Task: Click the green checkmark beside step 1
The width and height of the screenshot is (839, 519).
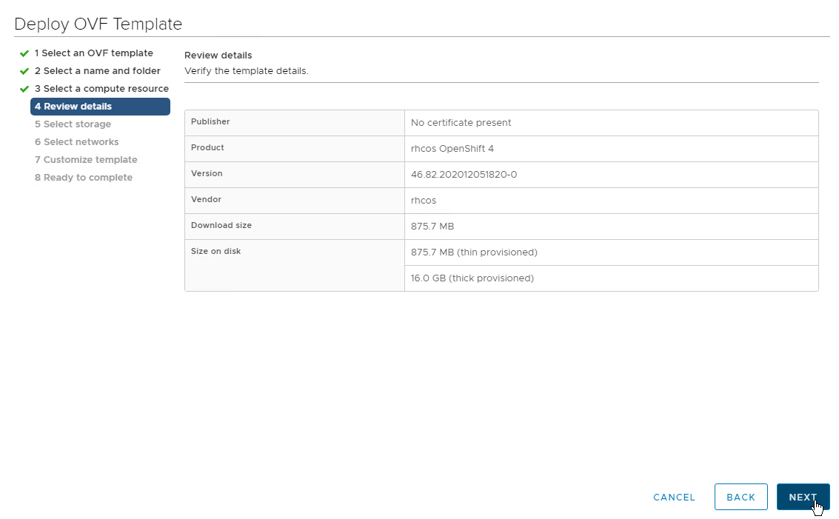Action: (24, 53)
